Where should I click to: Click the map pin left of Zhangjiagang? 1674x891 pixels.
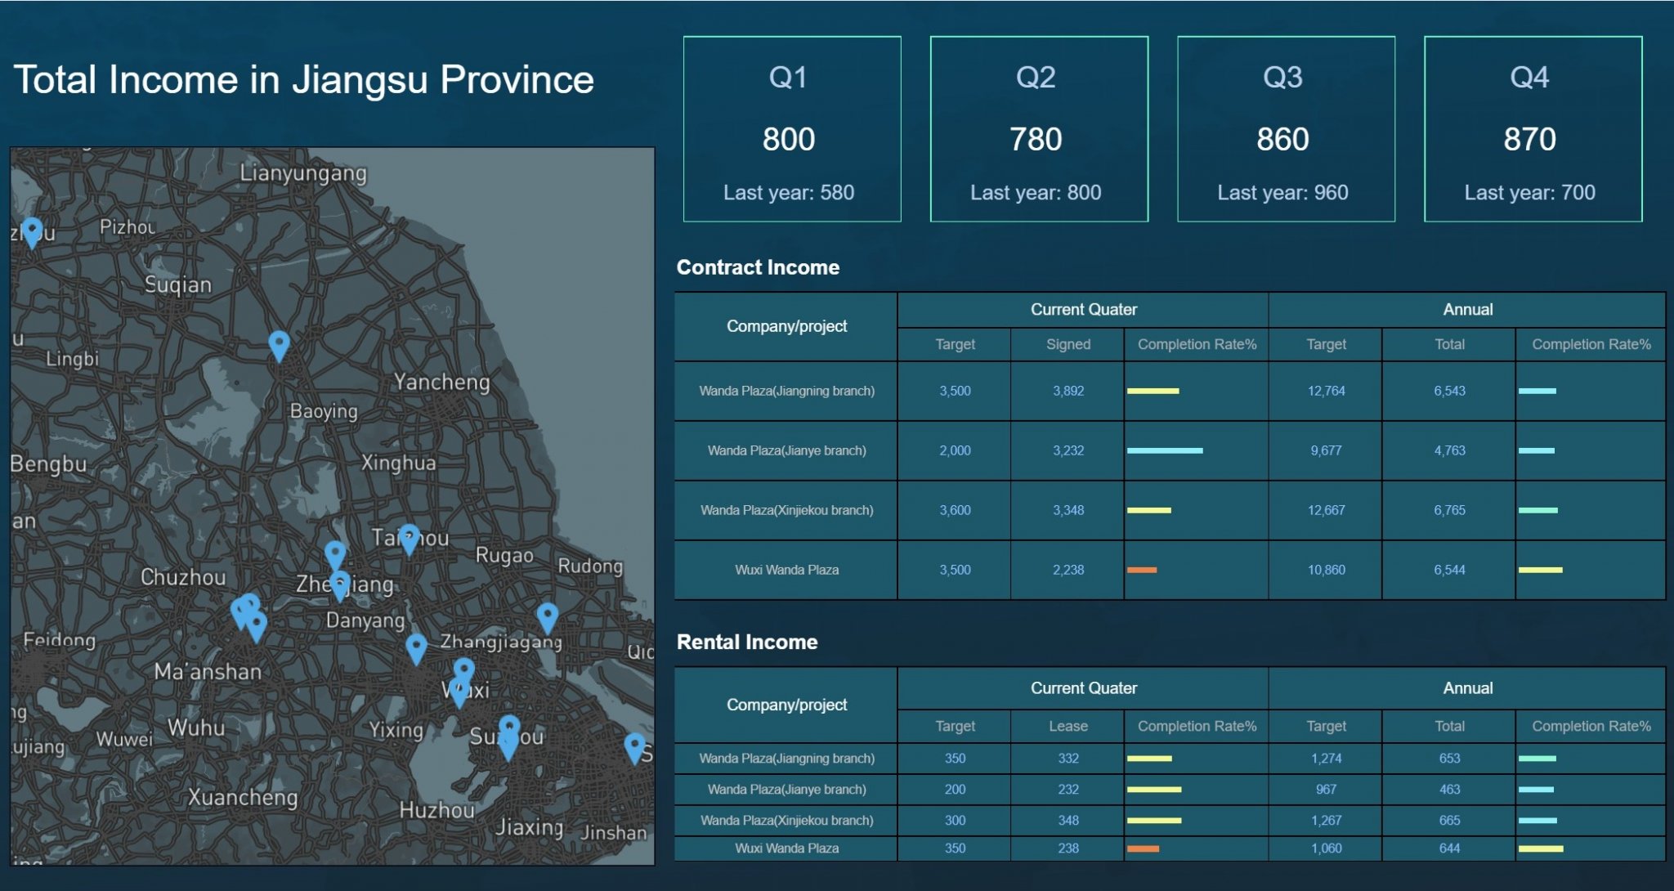coord(416,647)
